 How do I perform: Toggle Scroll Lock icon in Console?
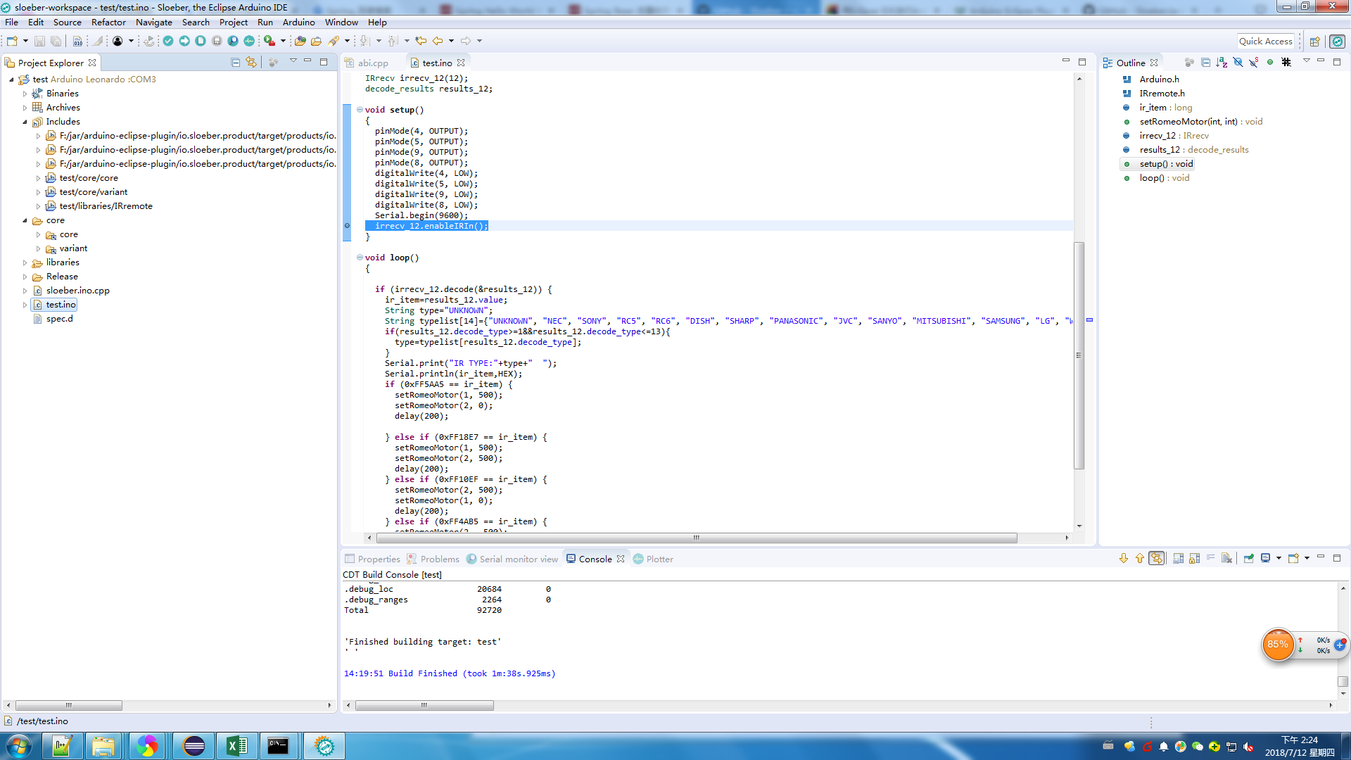coord(1195,559)
